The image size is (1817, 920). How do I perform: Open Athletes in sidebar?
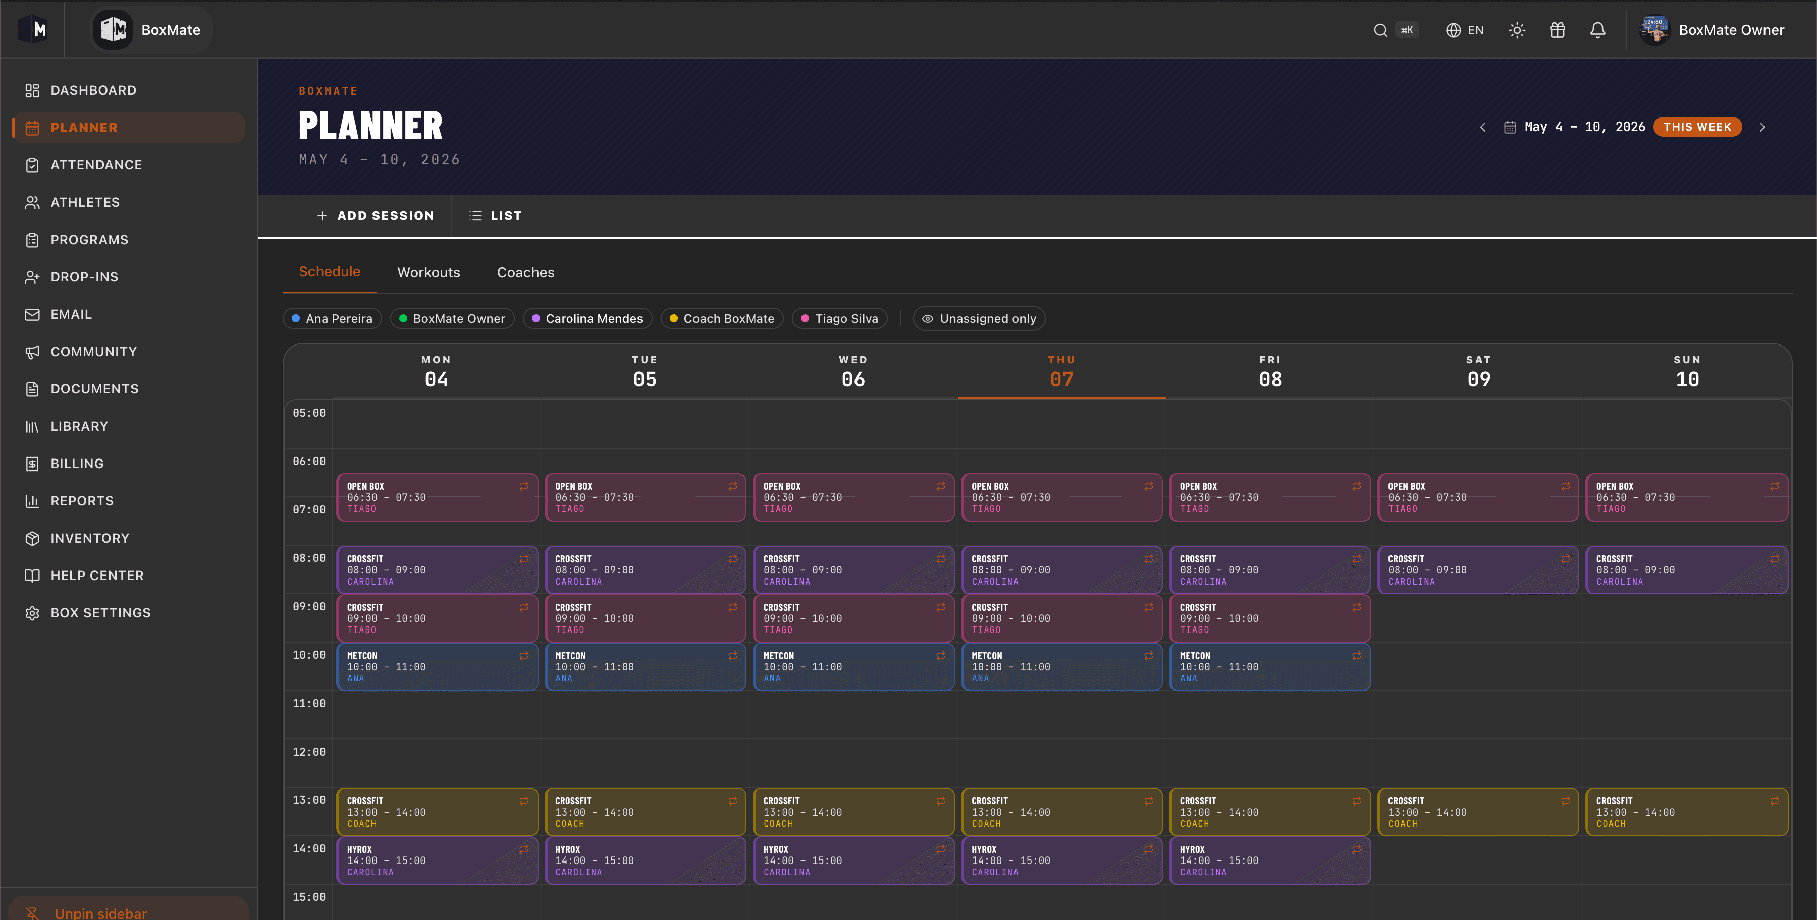point(128,202)
